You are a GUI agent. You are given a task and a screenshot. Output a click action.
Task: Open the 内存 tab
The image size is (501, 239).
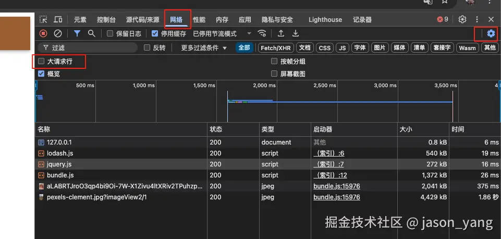click(222, 19)
